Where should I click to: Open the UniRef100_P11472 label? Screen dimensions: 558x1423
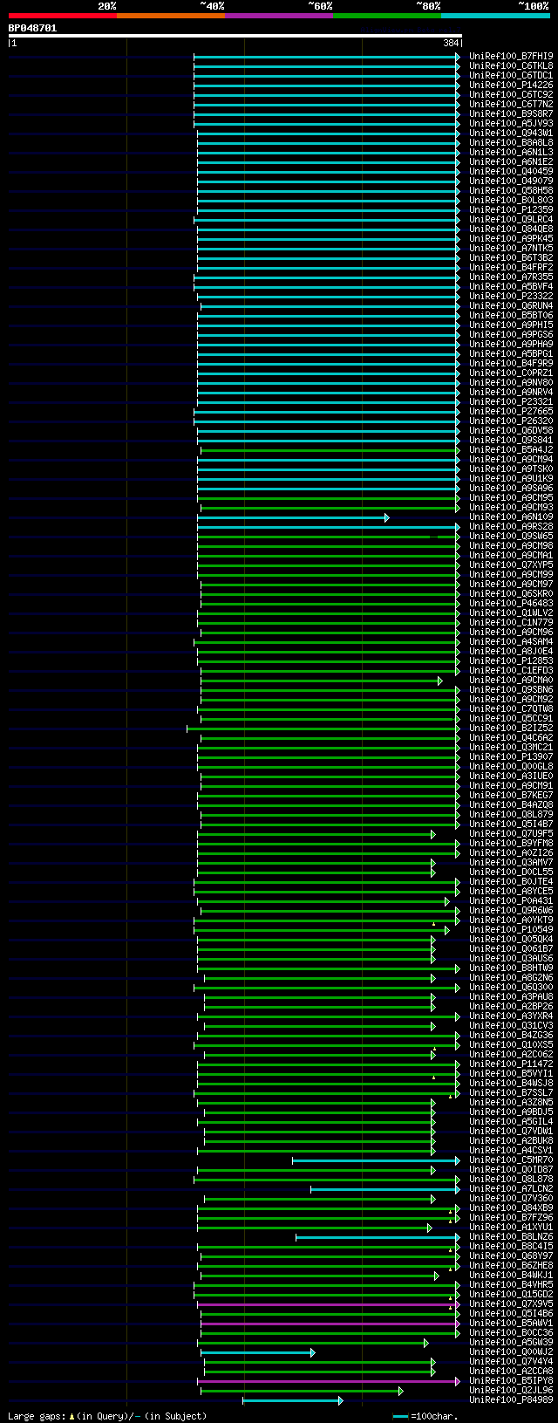click(511, 1064)
